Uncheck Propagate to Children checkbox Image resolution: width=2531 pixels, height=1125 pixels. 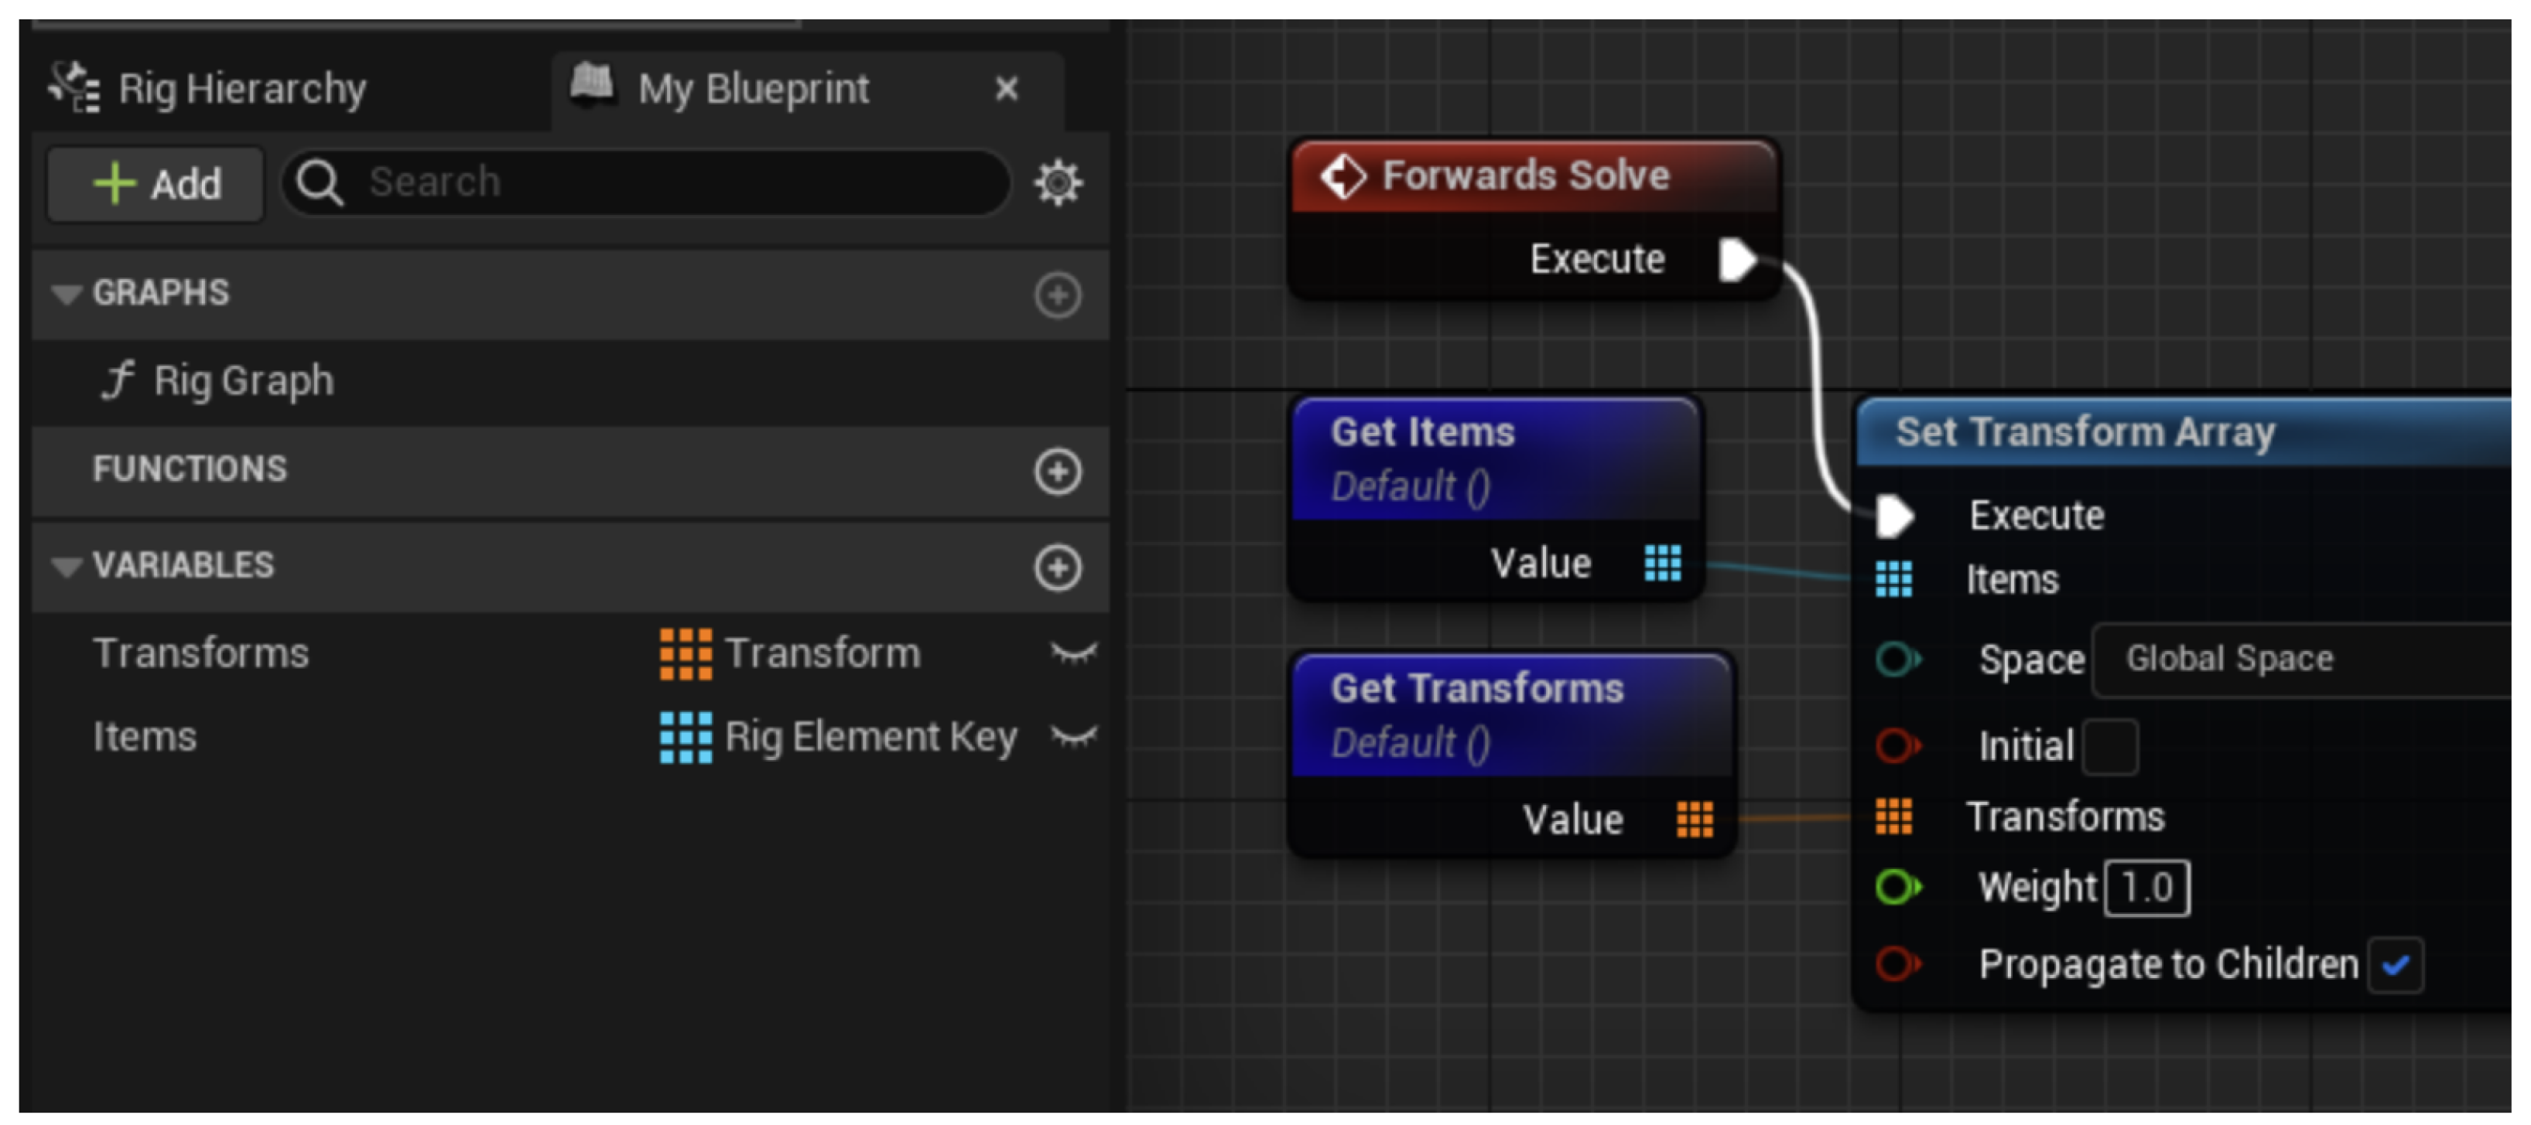(2394, 966)
